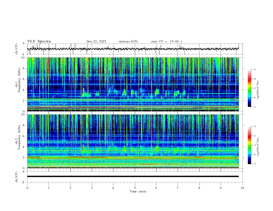Select the "start UT = 15:40:1" text
Screen dimensions: 273x211
pos(166,41)
